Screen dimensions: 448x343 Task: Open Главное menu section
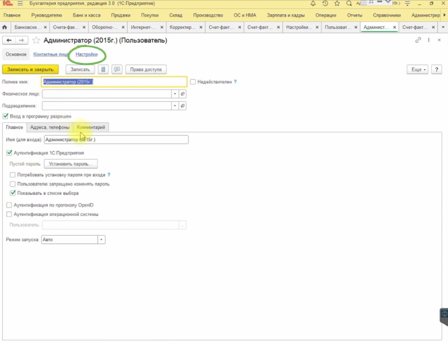coord(12,15)
